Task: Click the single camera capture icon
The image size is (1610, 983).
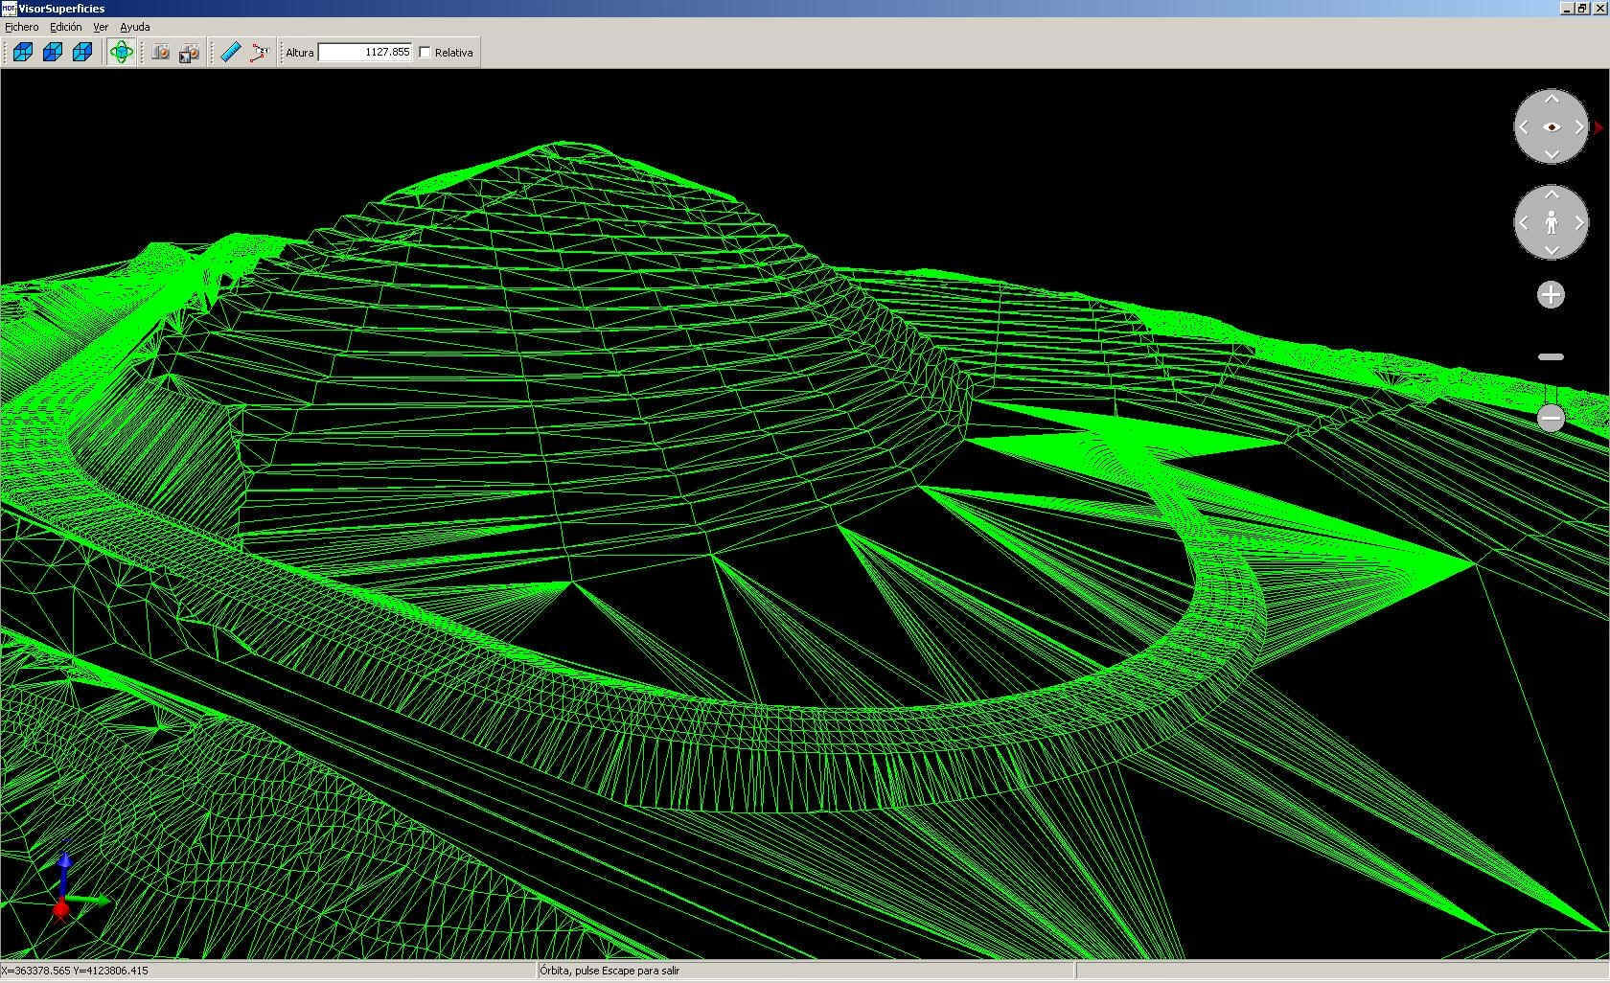Action: [x=160, y=52]
